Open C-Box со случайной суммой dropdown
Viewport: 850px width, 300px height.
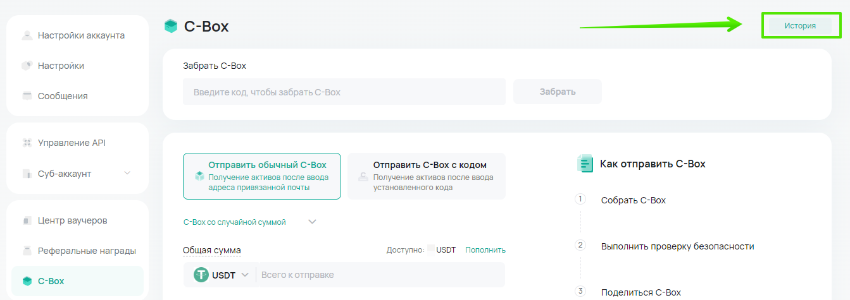pos(249,222)
